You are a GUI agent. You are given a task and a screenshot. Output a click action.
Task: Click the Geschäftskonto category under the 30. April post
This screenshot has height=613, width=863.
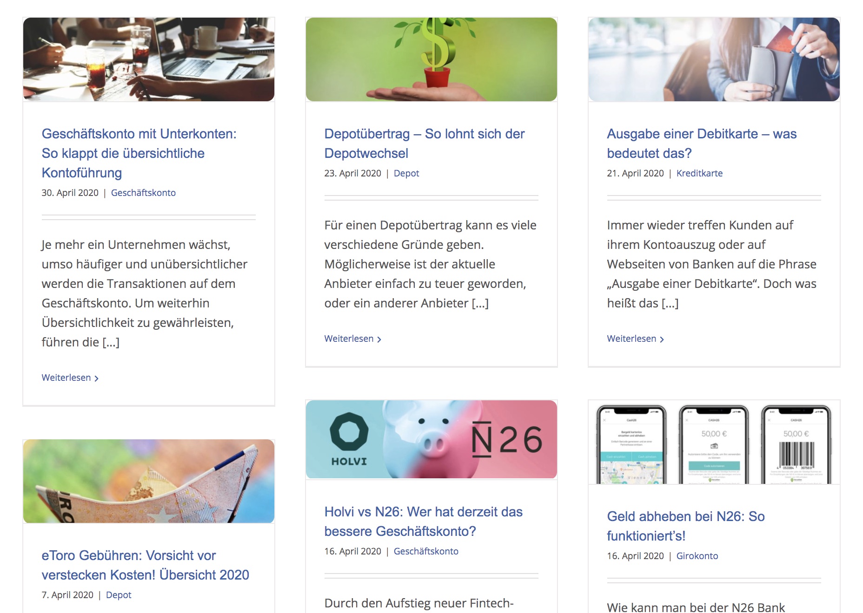click(143, 193)
